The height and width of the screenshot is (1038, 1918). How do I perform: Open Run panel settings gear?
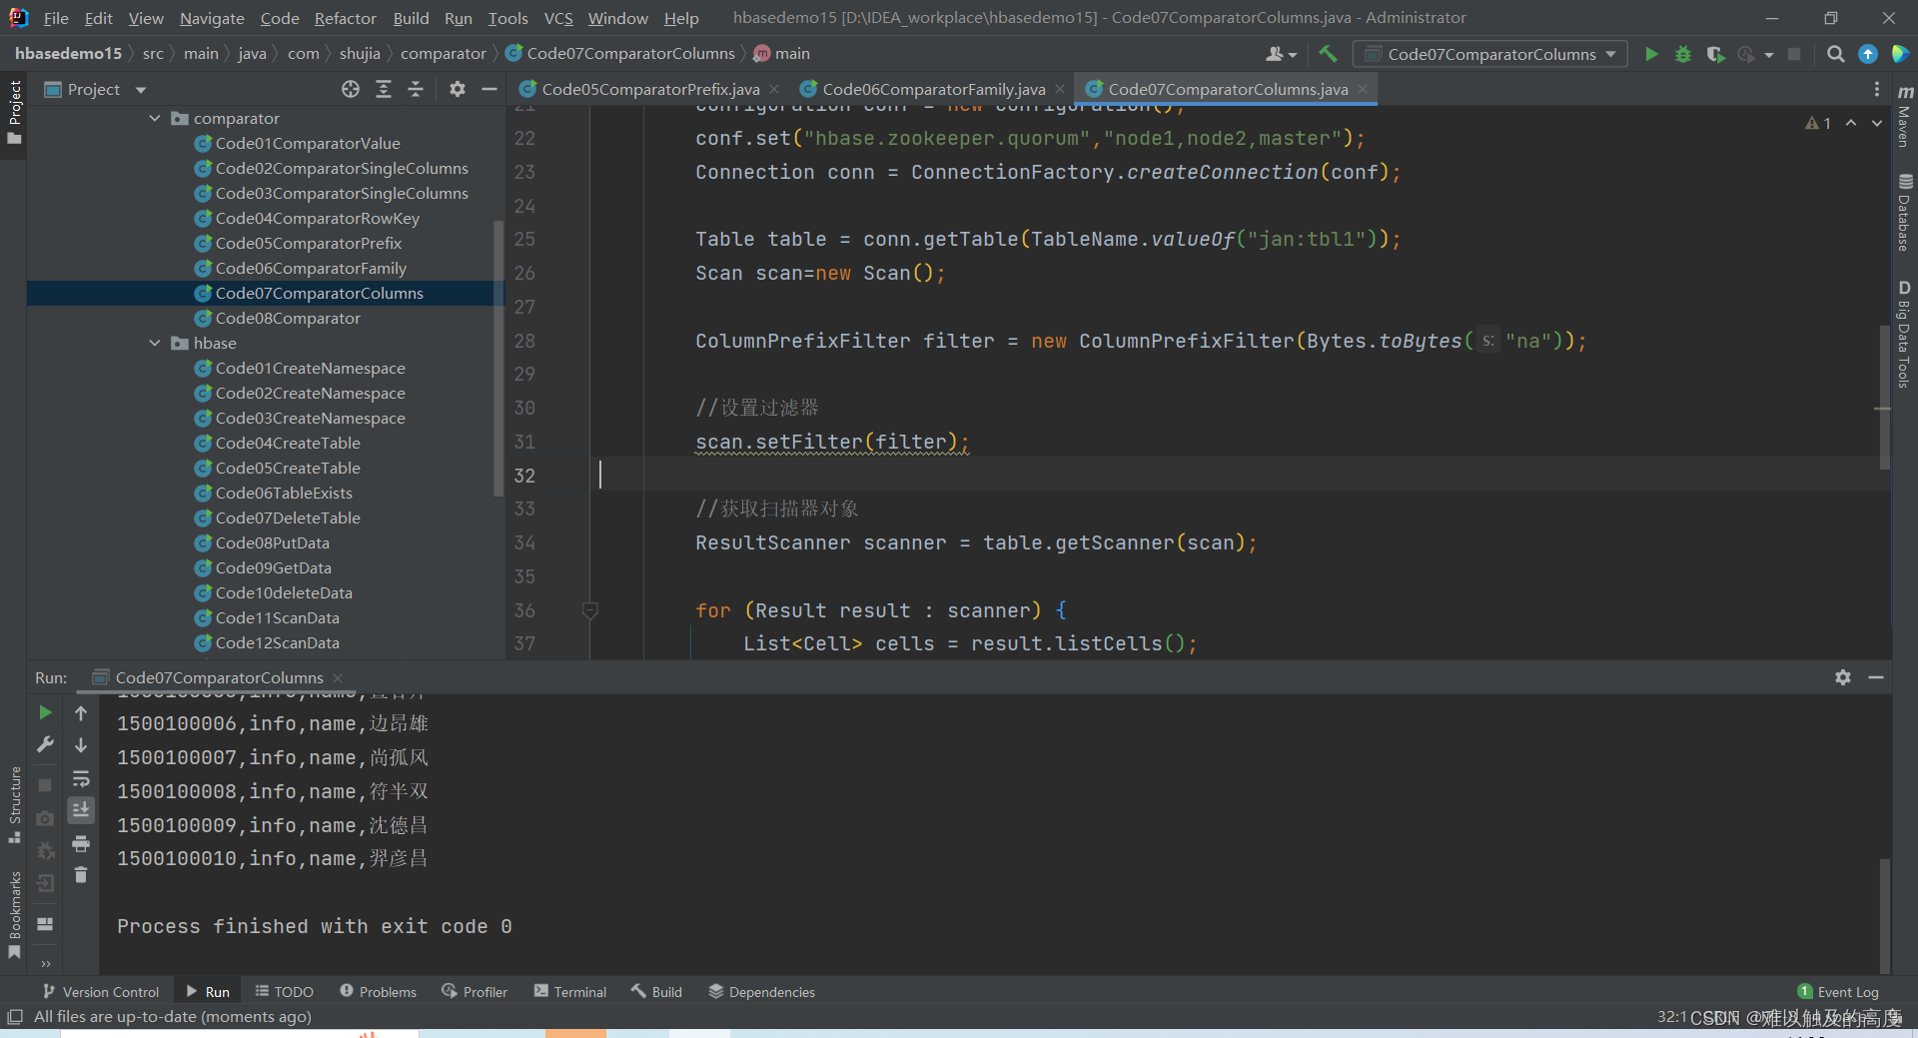(1843, 677)
